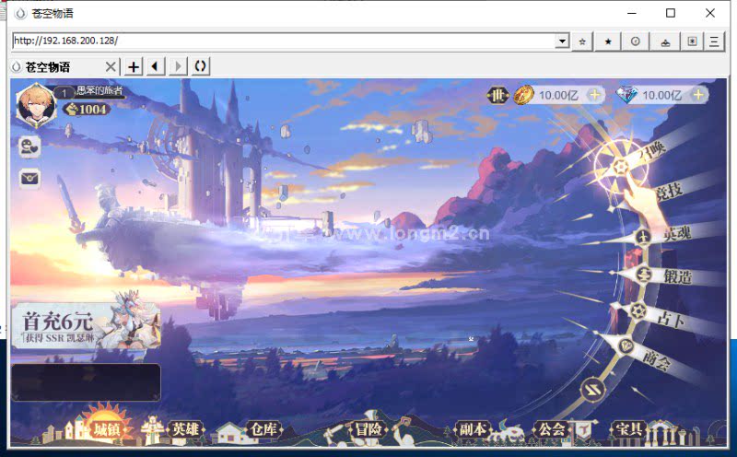The width and height of the screenshot is (737, 457).
Task: Add diamonds with plus button
Action: pos(698,95)
